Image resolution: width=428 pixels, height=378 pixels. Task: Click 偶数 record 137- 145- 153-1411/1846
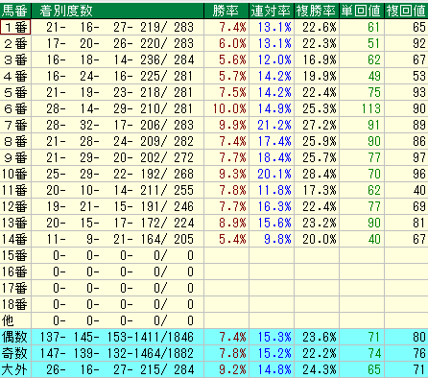tap(117, 337)
